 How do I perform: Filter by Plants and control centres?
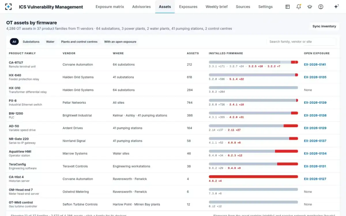pos(79,42)
